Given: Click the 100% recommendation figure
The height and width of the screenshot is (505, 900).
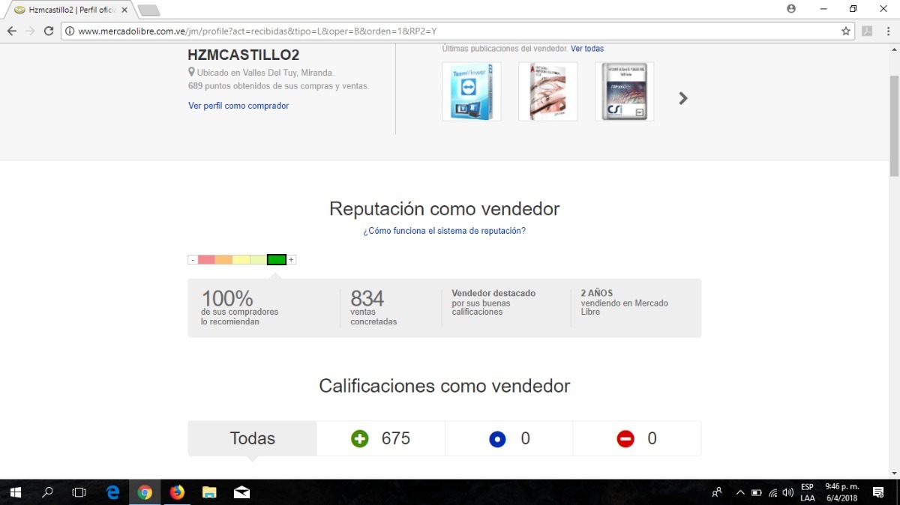Looking at the screenshot, I should point(227,298).
